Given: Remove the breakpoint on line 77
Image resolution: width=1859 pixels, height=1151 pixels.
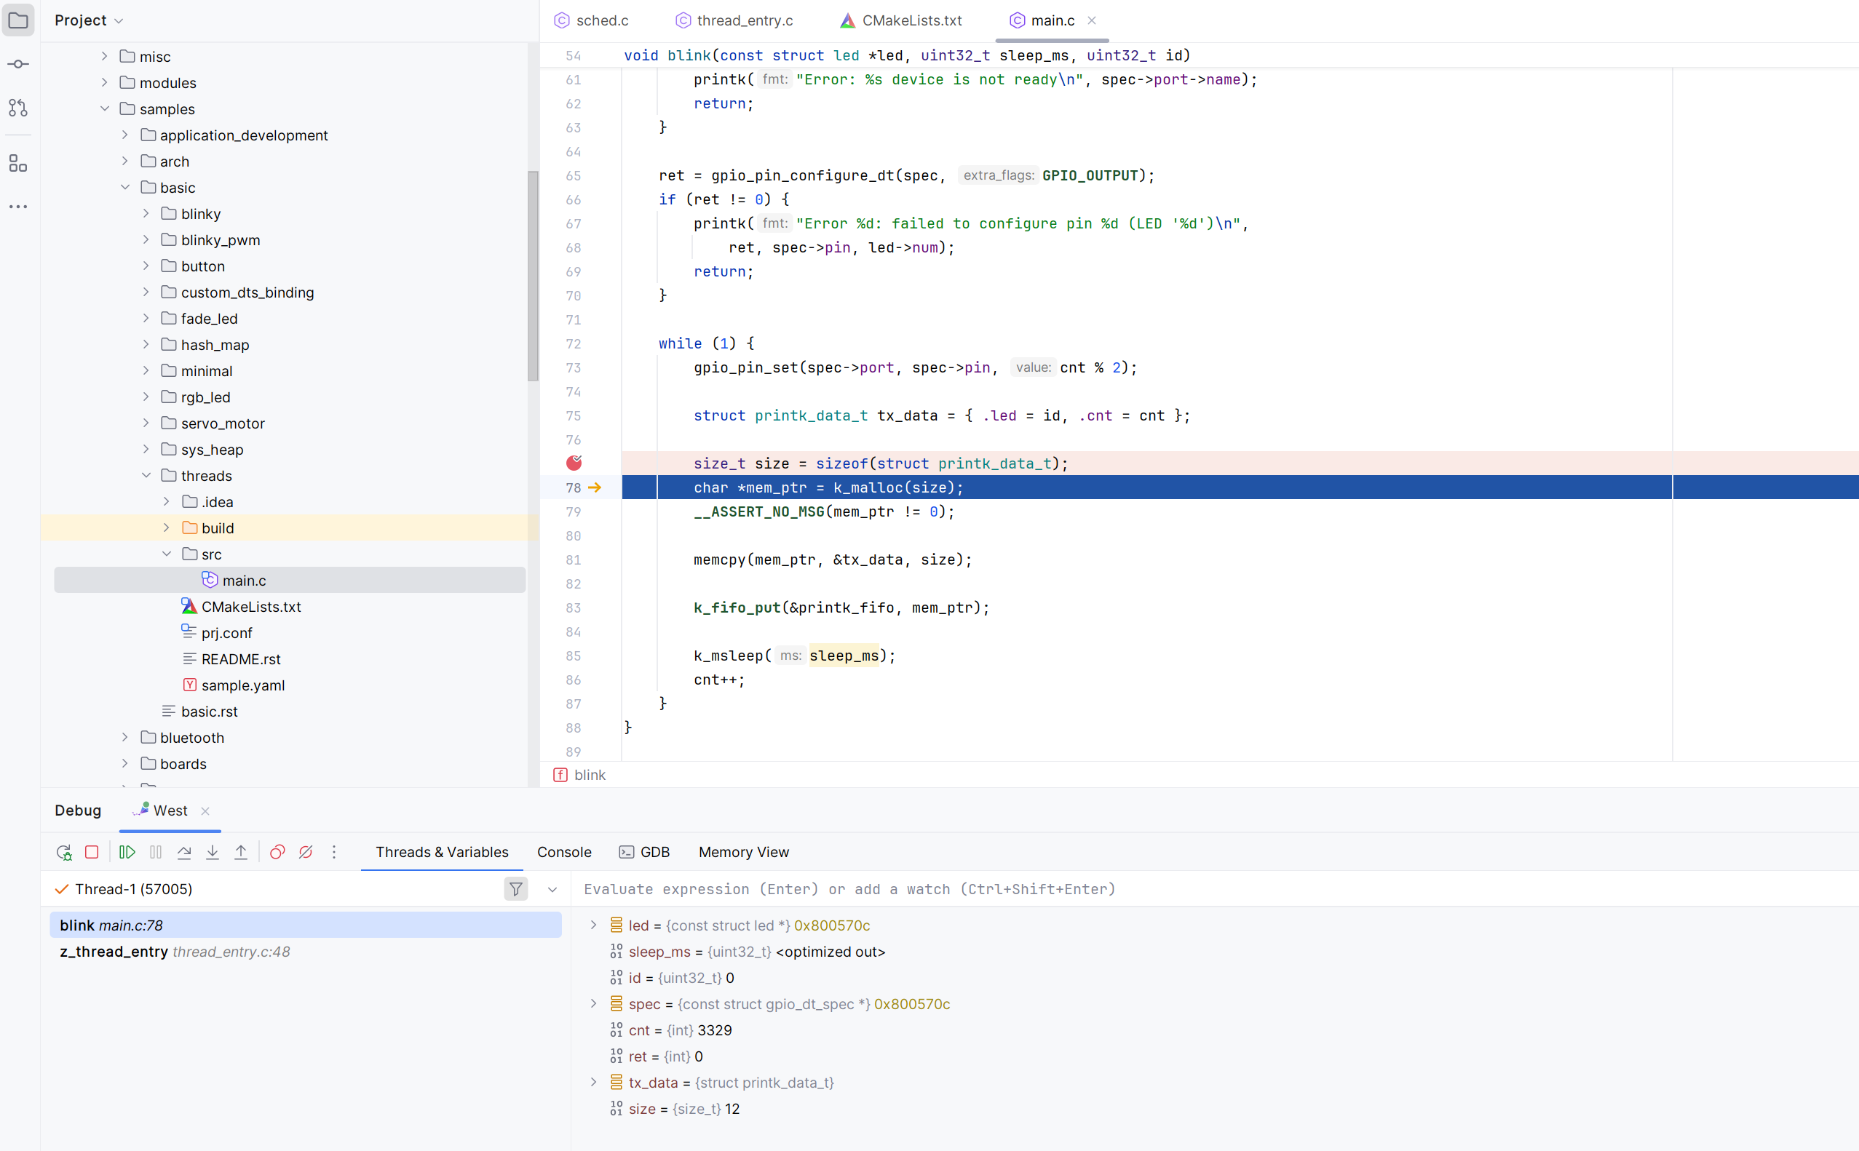Looking at the screenshot, I should 574,463.
